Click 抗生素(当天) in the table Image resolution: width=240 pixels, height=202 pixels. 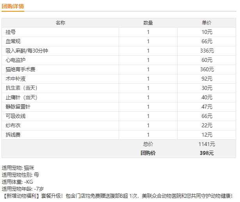(21, 88)
